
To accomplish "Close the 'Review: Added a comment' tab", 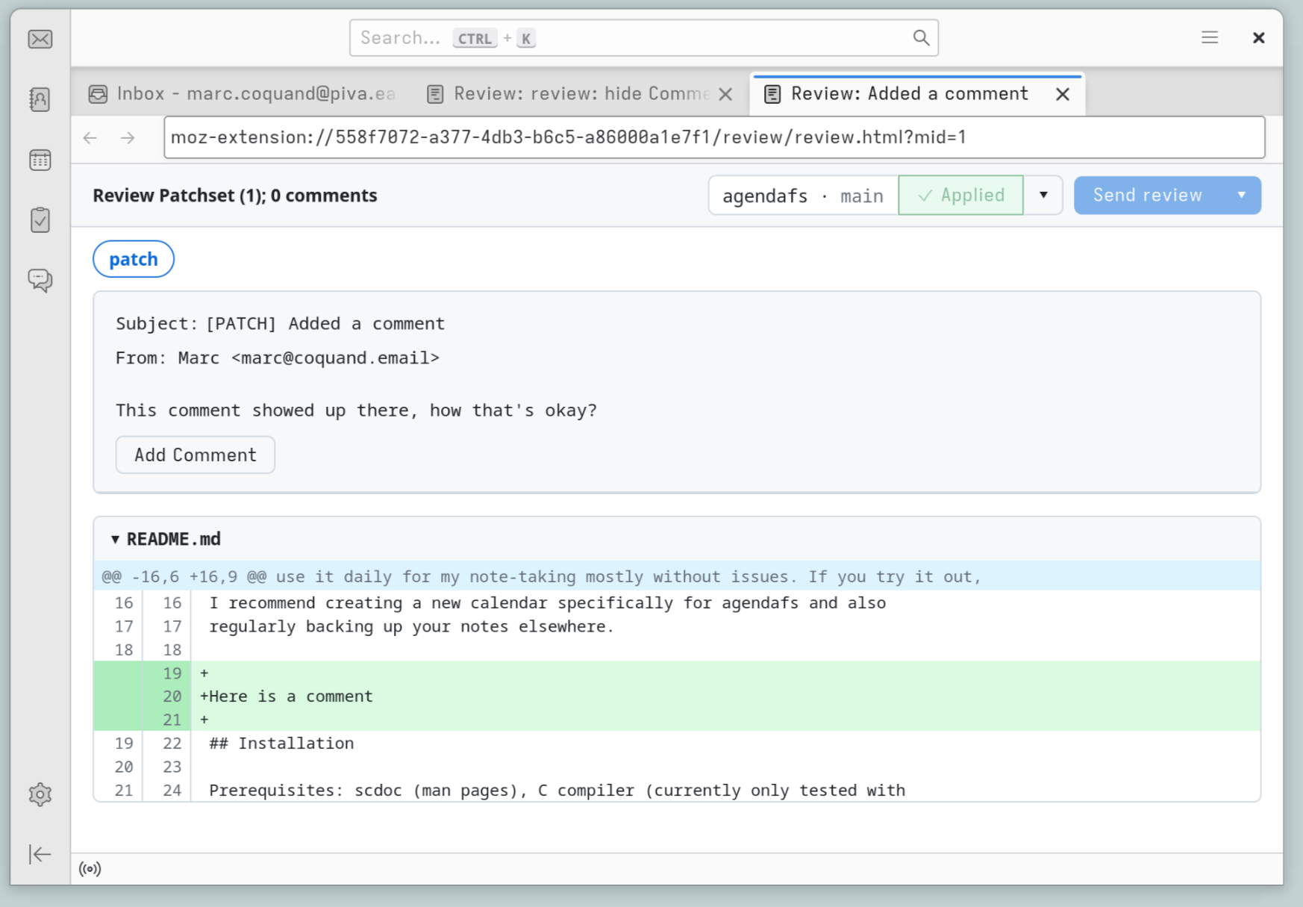I will pyautogui.click(x=1063, y=94).
